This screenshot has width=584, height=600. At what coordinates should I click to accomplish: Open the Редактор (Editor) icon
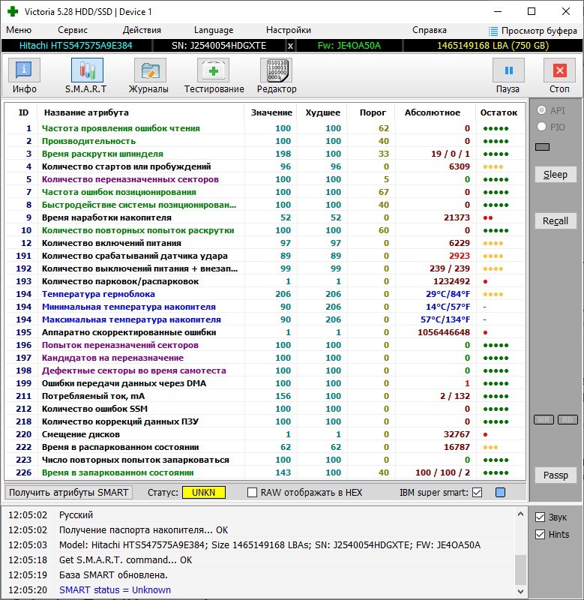[x=276, y=70]
